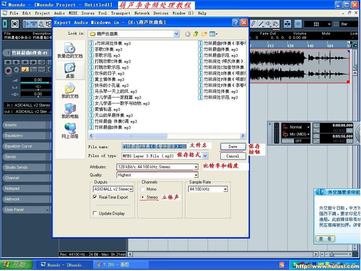
Task: Click the Windows 开始 Start button
Action: click(x=17, y=264)
